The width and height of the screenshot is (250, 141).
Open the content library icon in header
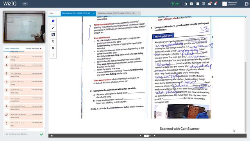tap(197, 4)
